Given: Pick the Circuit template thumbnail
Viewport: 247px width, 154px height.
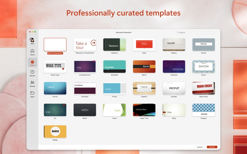Looking at the screenshot, I should (55, 88).
